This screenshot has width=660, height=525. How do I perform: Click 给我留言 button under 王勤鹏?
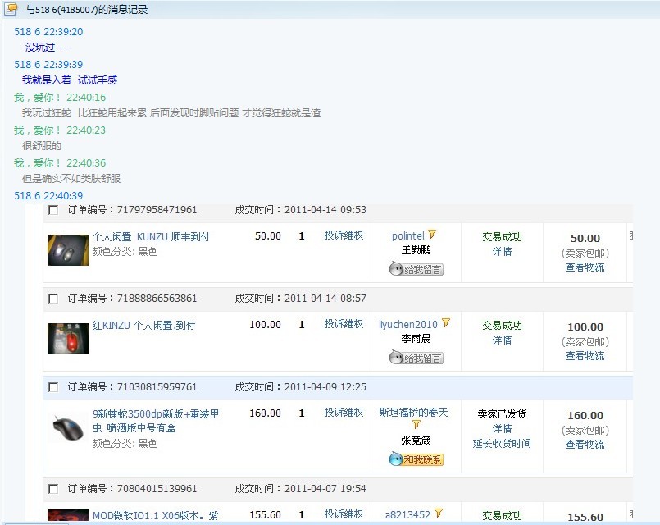point(416,269)
